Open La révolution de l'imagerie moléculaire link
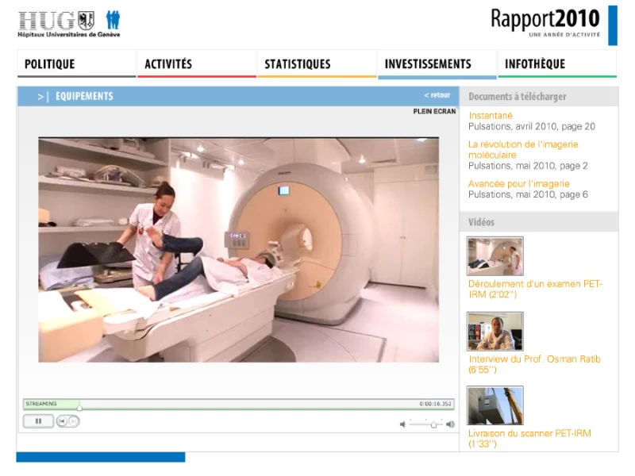 pos(523,150)
